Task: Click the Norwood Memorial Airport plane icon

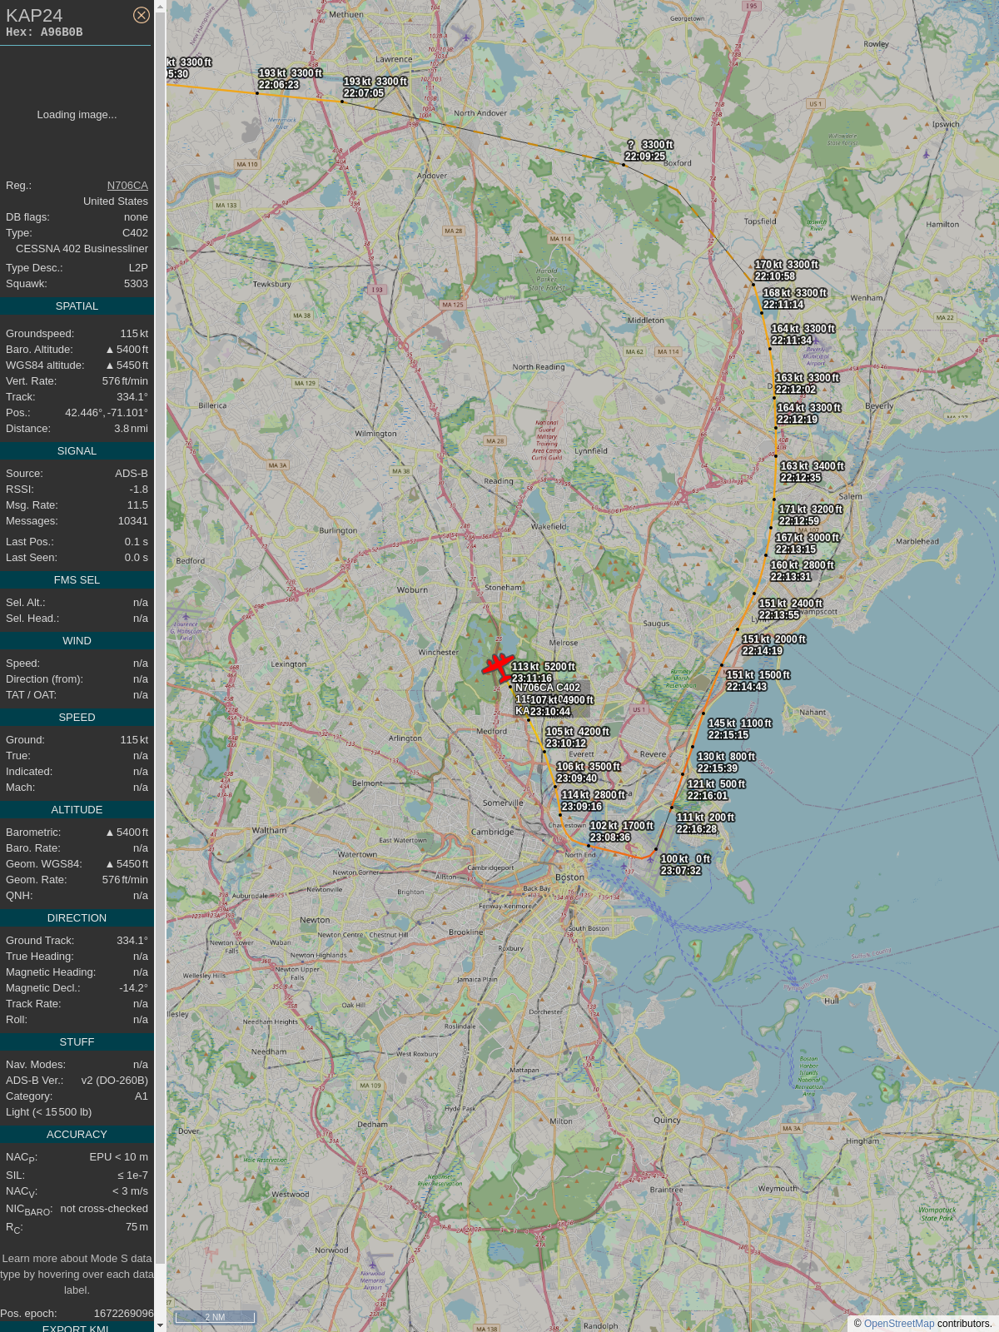Action: [x=380, y=1256]
